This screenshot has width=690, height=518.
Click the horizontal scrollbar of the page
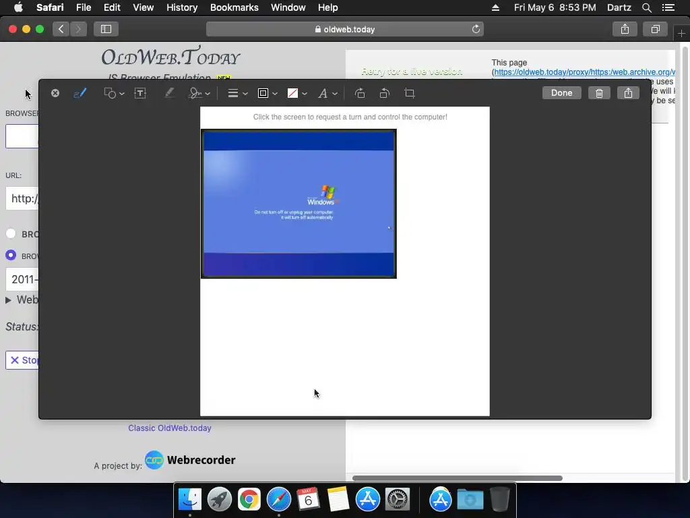pos(458,478)
